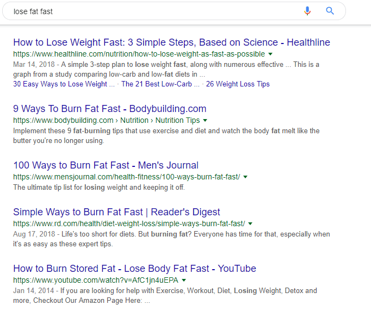Click the microphone voice search icon
Viewport: 371px width, 311px height.
click(307, 11)
